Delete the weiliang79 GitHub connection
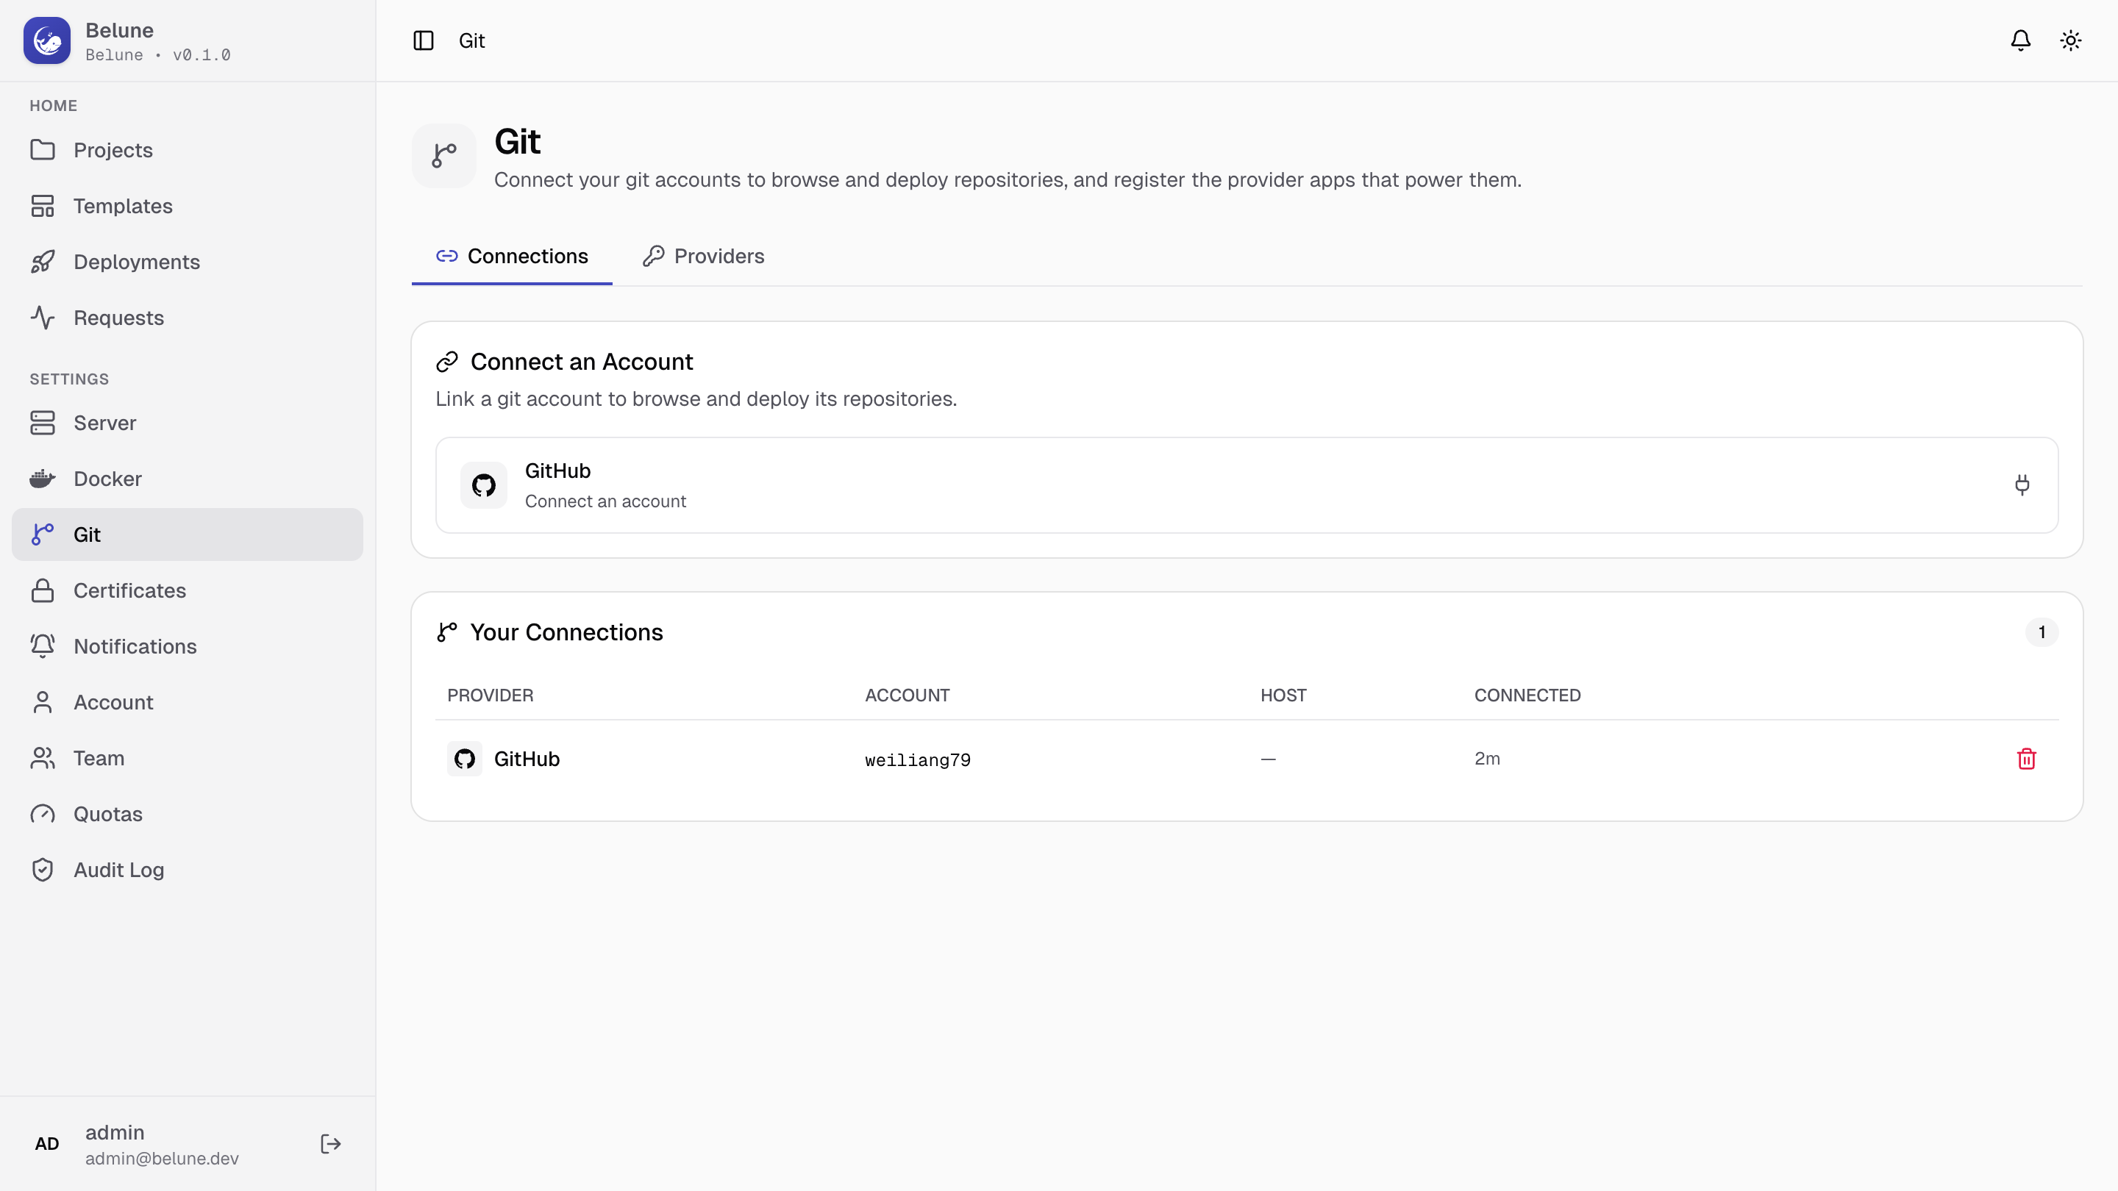Image resolution: width=2118 pixels, height=1191 pixels. click(2027, 759)
